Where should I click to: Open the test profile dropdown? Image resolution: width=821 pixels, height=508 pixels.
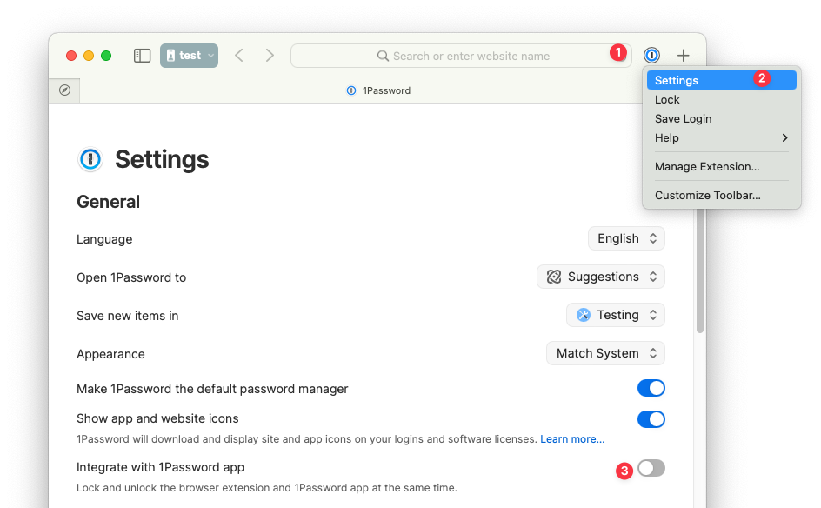point(189,56)
